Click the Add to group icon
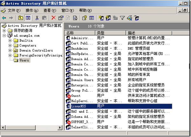 (x=137, y=18)
